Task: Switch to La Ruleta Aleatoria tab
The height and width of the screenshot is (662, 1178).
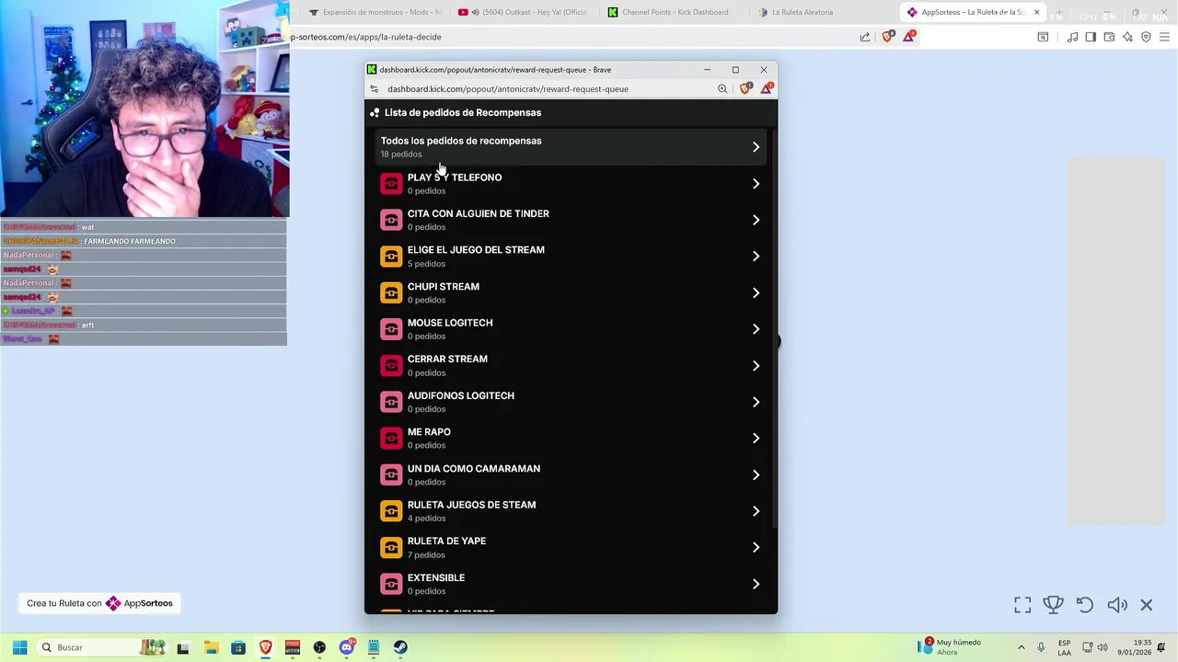Action: tap(821, 12)
